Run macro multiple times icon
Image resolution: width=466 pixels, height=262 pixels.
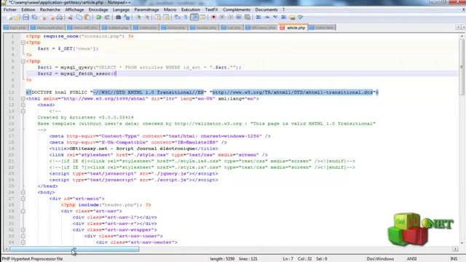(x=239, y=17)
